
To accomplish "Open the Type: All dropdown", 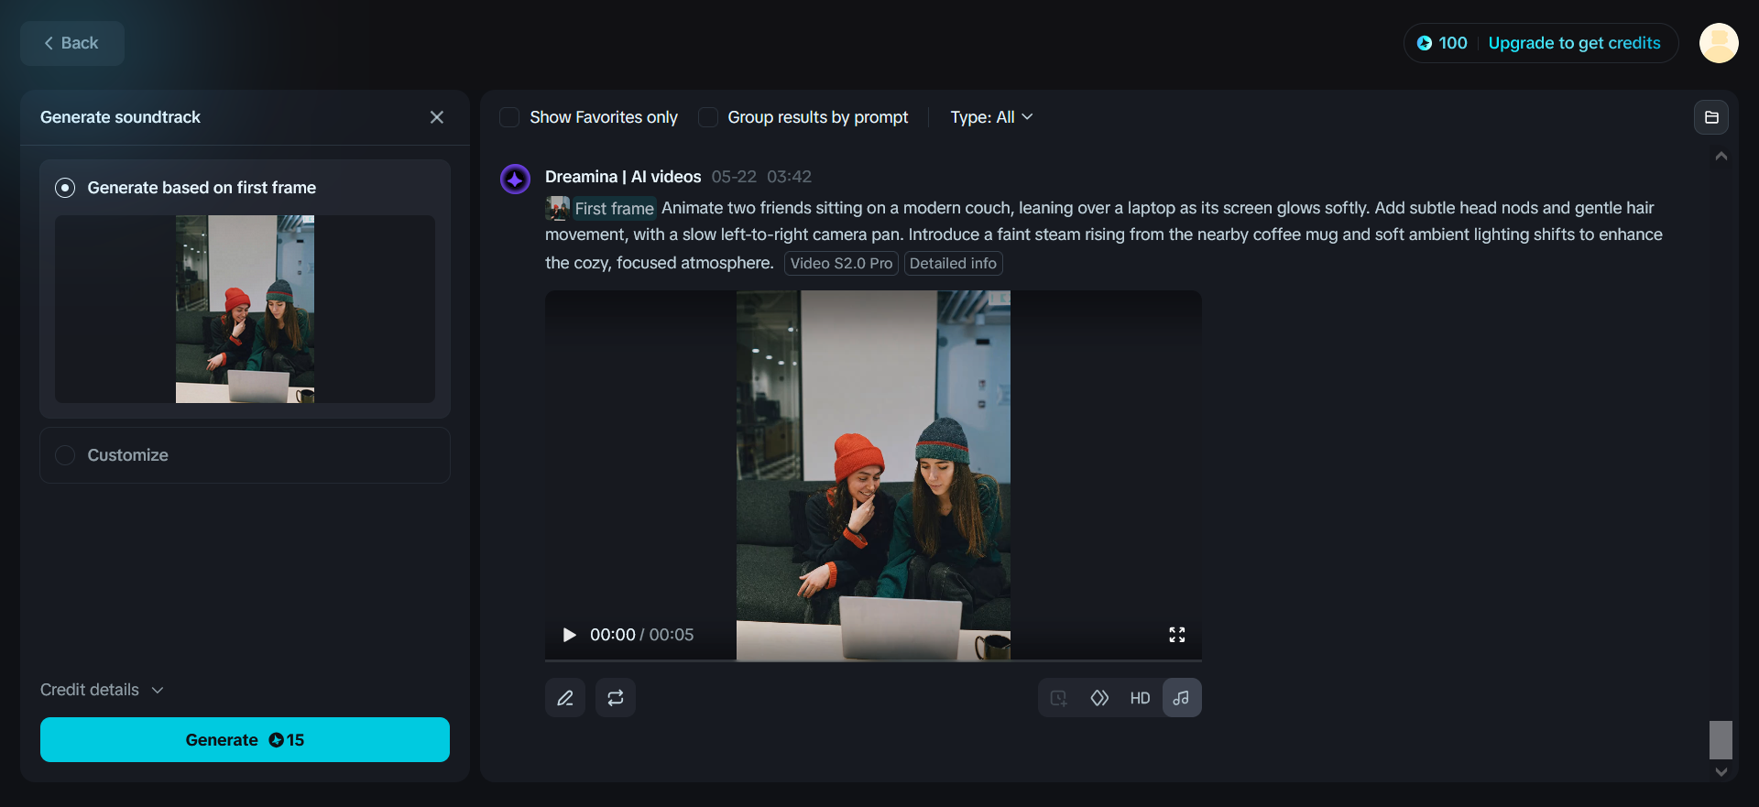I will [x=991, y=117].
